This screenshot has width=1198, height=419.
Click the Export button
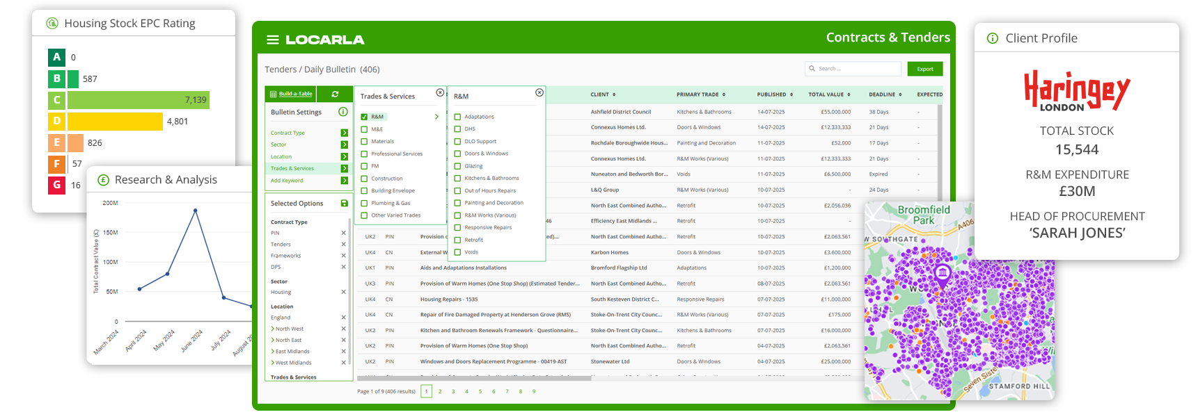point(925,69)
